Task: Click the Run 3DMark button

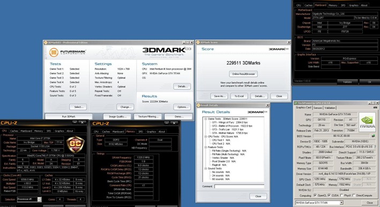Action: [69, 117]
